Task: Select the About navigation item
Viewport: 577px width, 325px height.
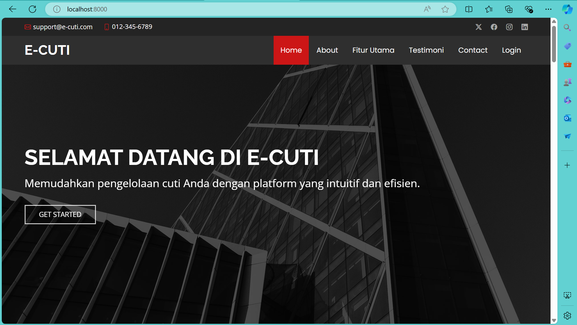Action: click(x=327, y=50)
